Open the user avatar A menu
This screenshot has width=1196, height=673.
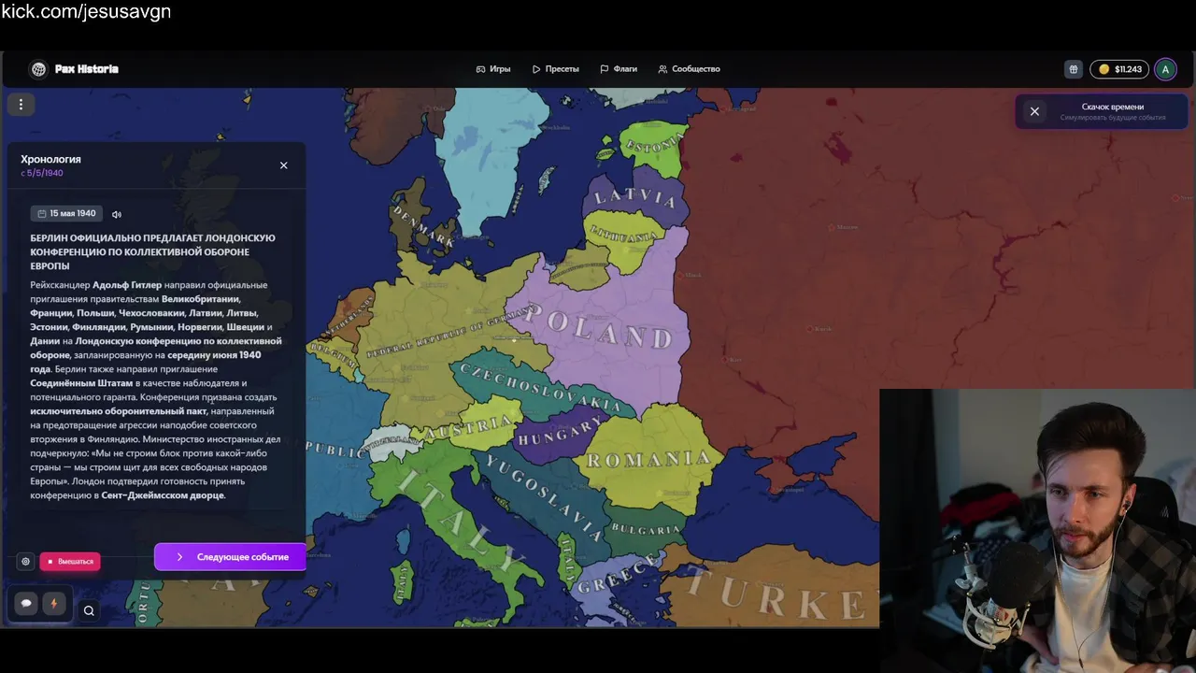[x=1165, y=69]
